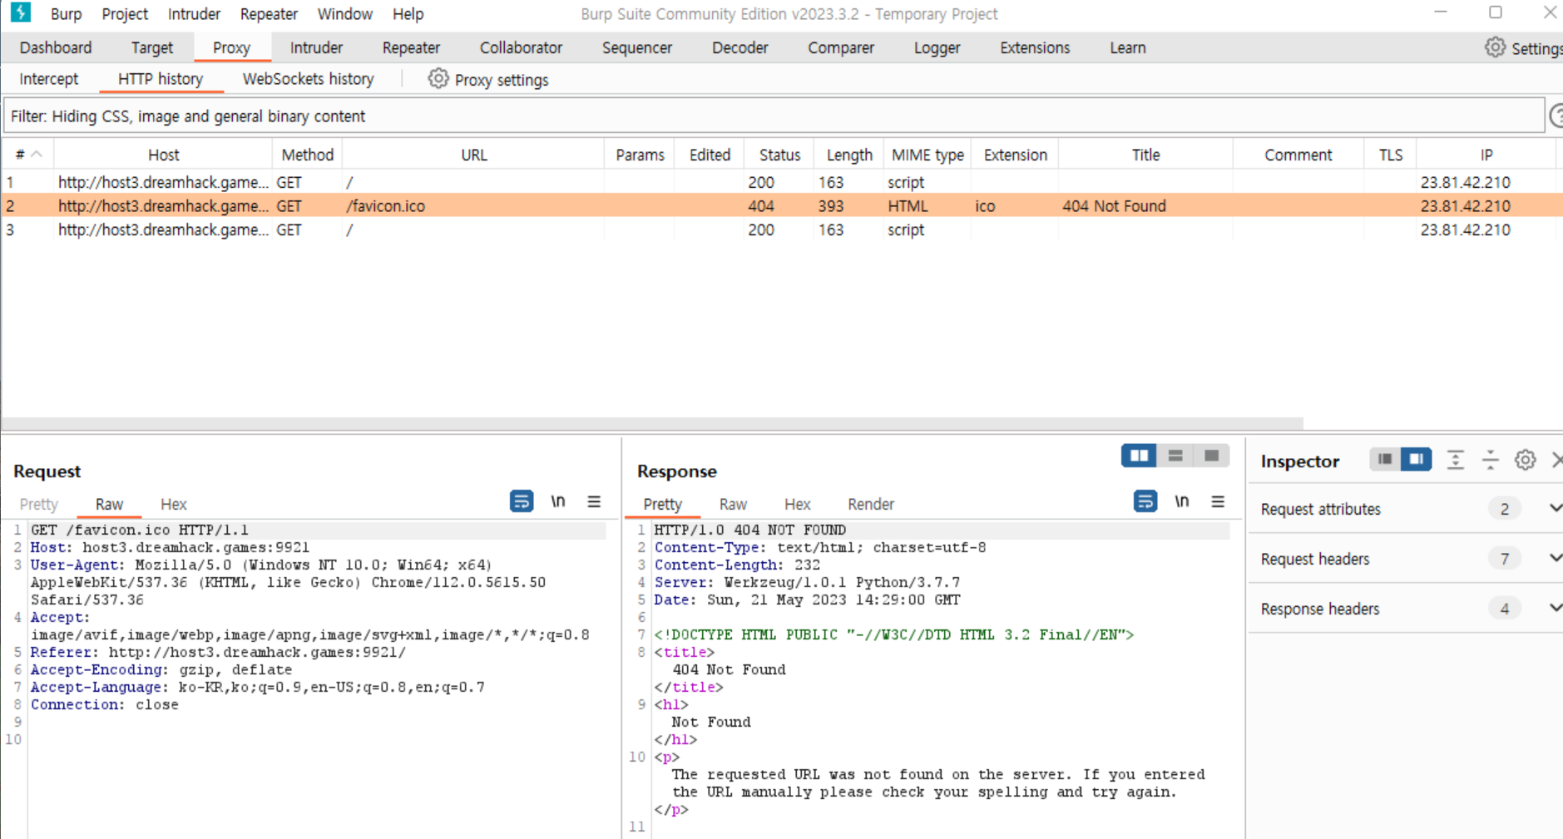Select side-by-side request/response layout
Image resolution: width=1563 pixels, height=839 pixels.
point(1139,456)
